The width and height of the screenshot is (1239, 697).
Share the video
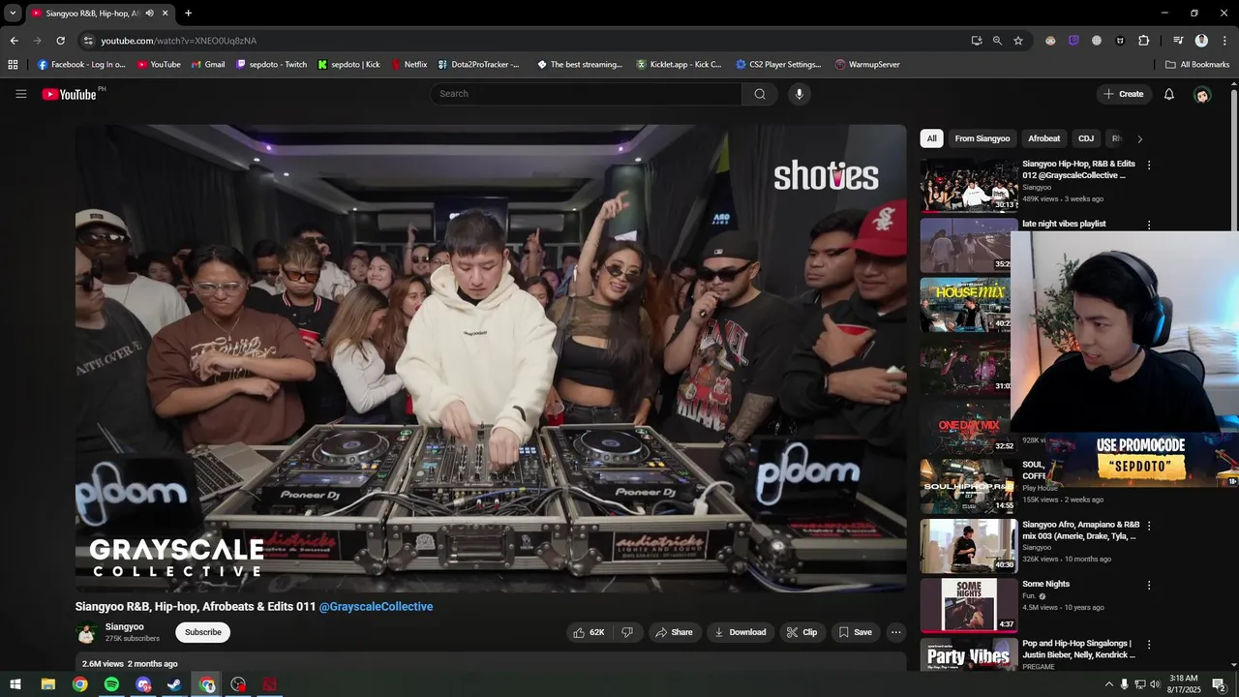click(675, 632)
